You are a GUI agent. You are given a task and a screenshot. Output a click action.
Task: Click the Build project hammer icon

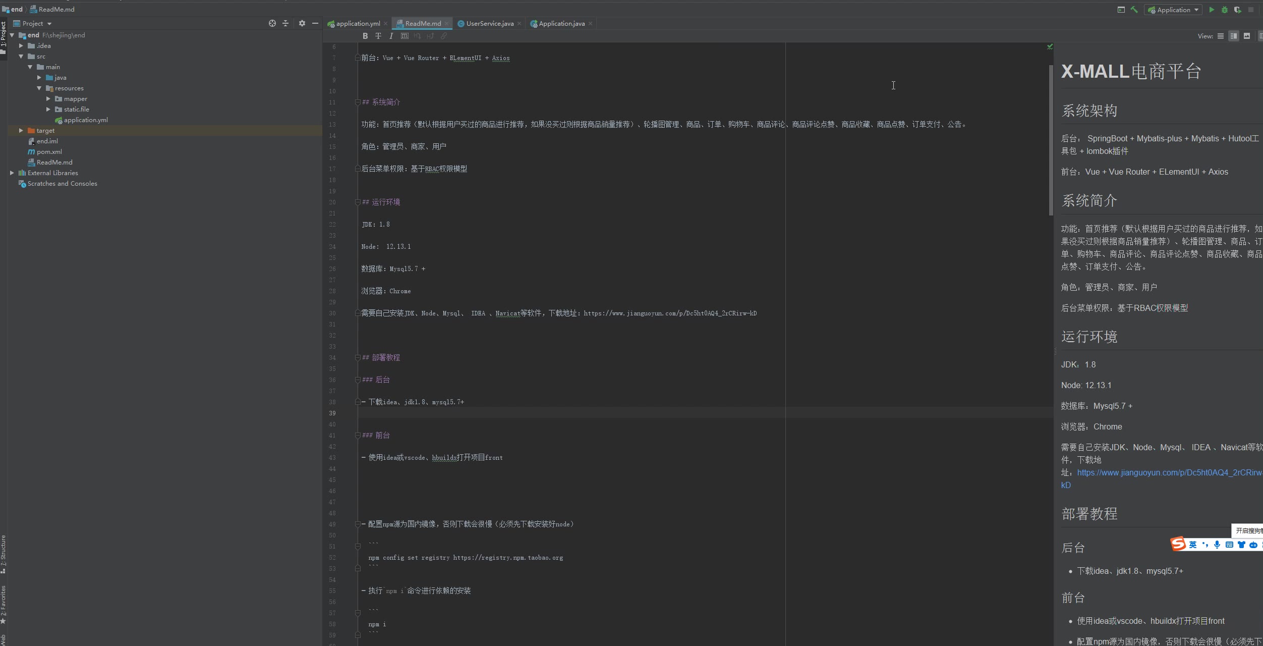pyautogui.click(x=1134, y=10)
